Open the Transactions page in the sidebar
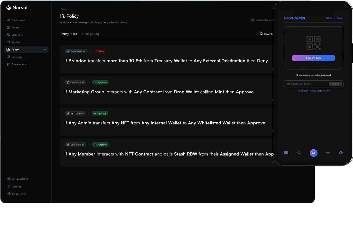The image size is (353, 228). click(16, 64)
